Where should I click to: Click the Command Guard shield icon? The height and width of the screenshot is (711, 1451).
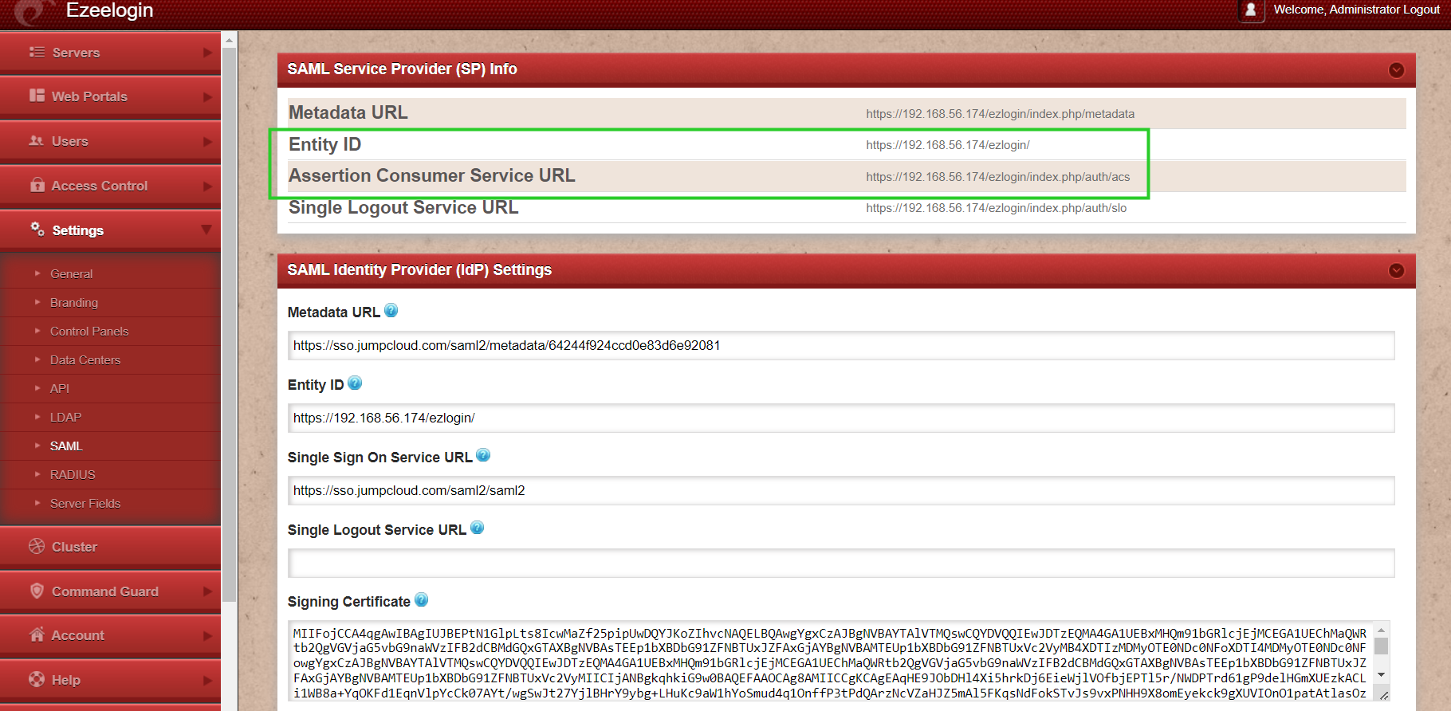37,591
